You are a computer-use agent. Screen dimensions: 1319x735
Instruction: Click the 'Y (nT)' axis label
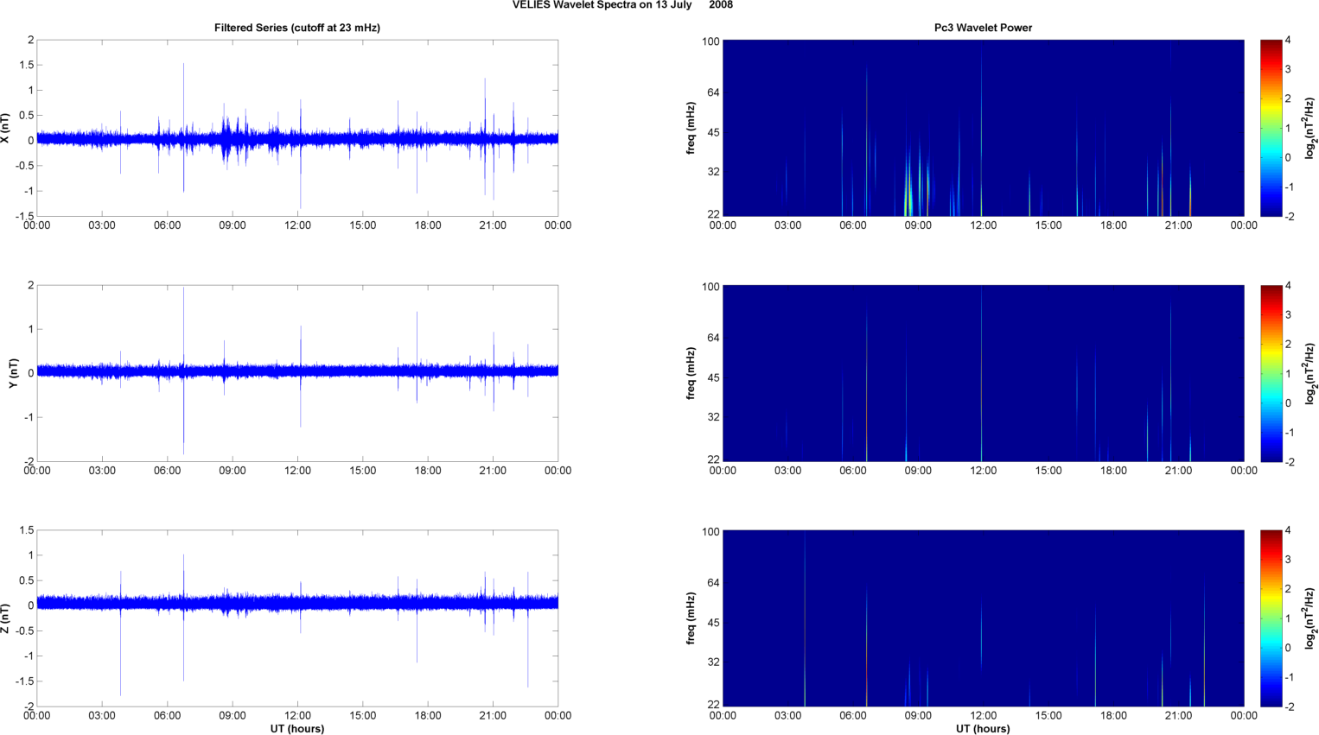tap(13, 373)
